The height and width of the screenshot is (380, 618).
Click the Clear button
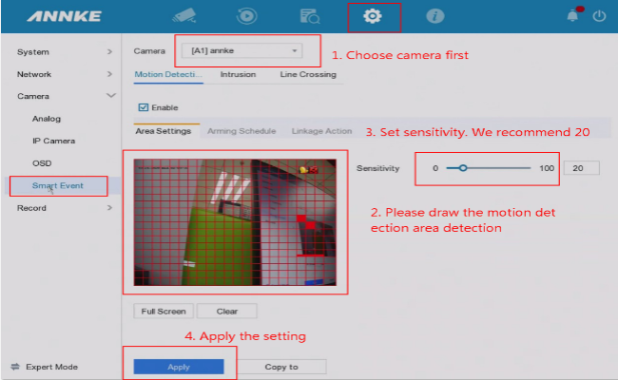[226, 311]
